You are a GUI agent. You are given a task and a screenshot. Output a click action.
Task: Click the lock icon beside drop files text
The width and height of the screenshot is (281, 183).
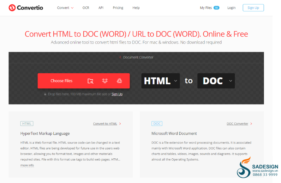(x=45, y=94)
